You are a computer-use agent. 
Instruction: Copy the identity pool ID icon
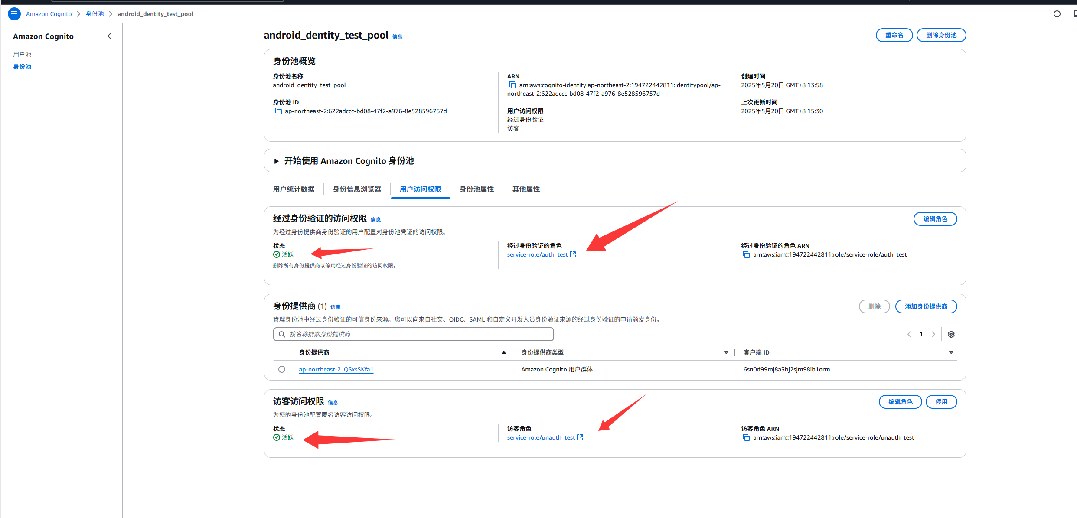point(278,111)
